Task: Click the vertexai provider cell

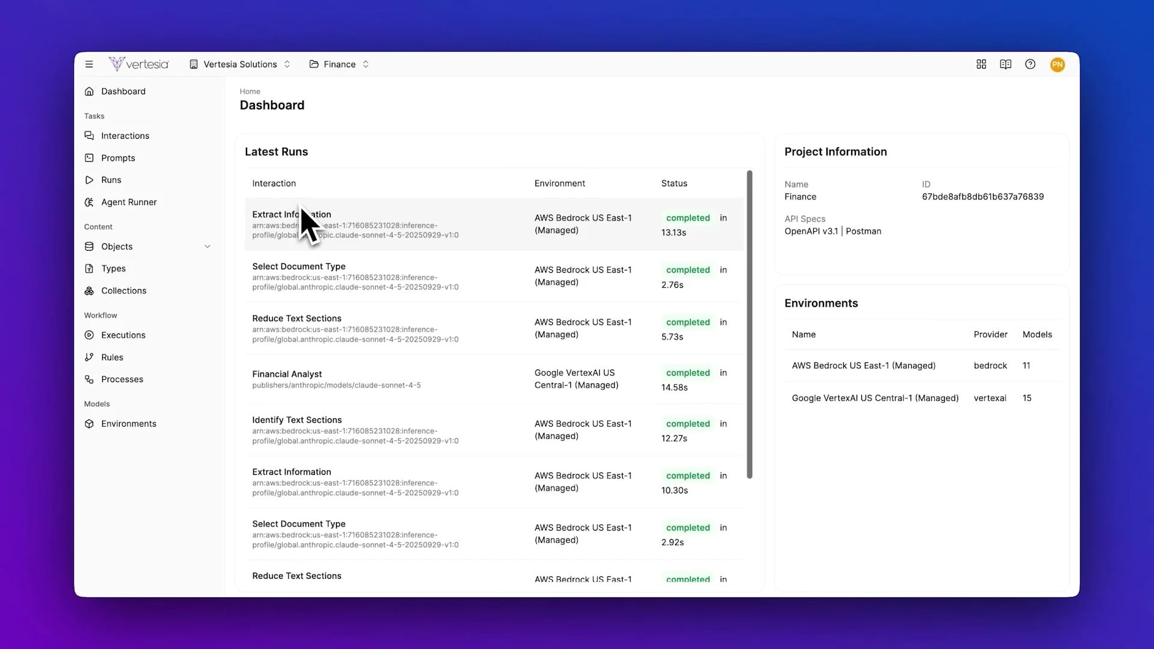Action: pos(990,398)
